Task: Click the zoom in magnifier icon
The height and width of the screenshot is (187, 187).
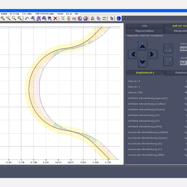Action: (2, 18)
